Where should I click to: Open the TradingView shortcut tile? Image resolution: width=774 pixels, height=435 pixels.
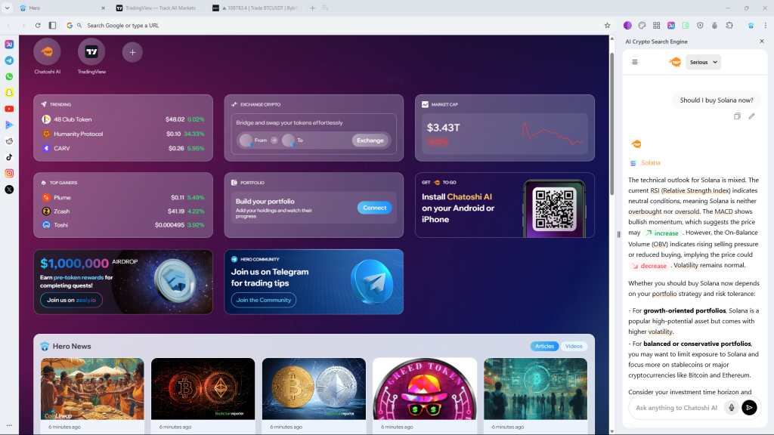(91, 52)
